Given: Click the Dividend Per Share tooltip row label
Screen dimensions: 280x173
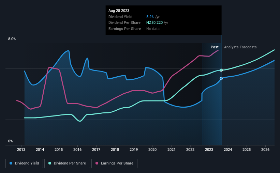Looking at the screenshot, I should (x=124, y=23).
